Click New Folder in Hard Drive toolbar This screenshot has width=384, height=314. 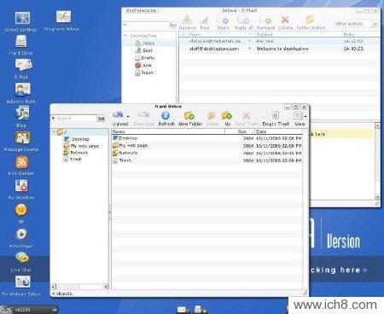click(x=190, y=119)
